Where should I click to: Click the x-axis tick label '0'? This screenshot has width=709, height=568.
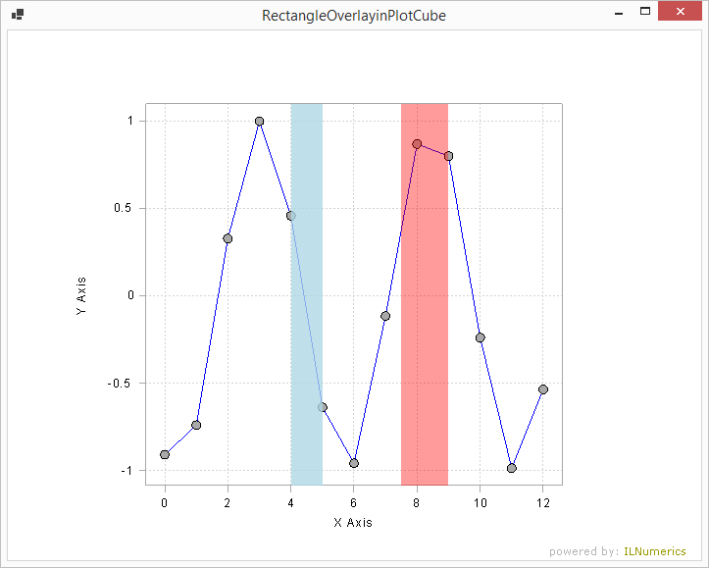(x=165, y=503)
